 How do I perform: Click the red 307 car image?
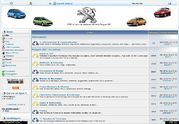tap(162, 12)
